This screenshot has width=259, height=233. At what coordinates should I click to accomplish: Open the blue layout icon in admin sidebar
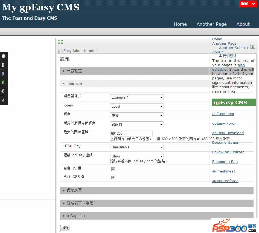(3, 74)
